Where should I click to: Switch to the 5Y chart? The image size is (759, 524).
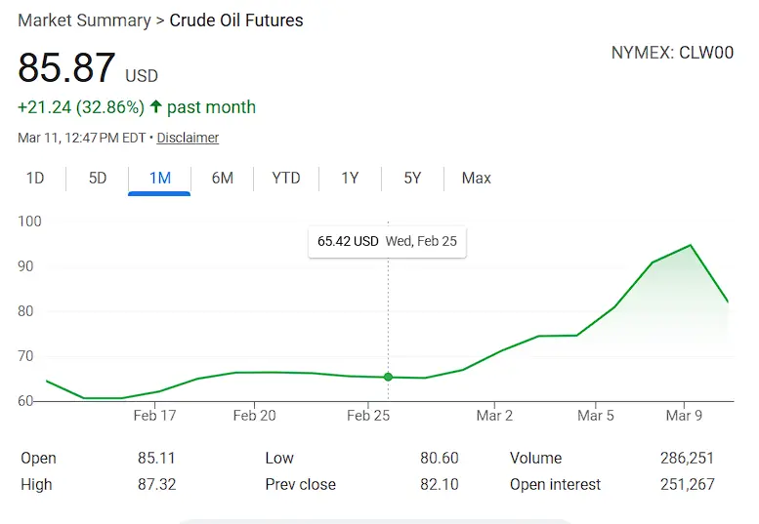[412, 178]
